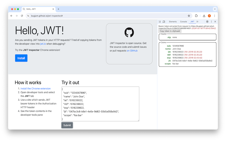Reload the page with the refresh icon
The image size is (226, 141).
[22, 16]
